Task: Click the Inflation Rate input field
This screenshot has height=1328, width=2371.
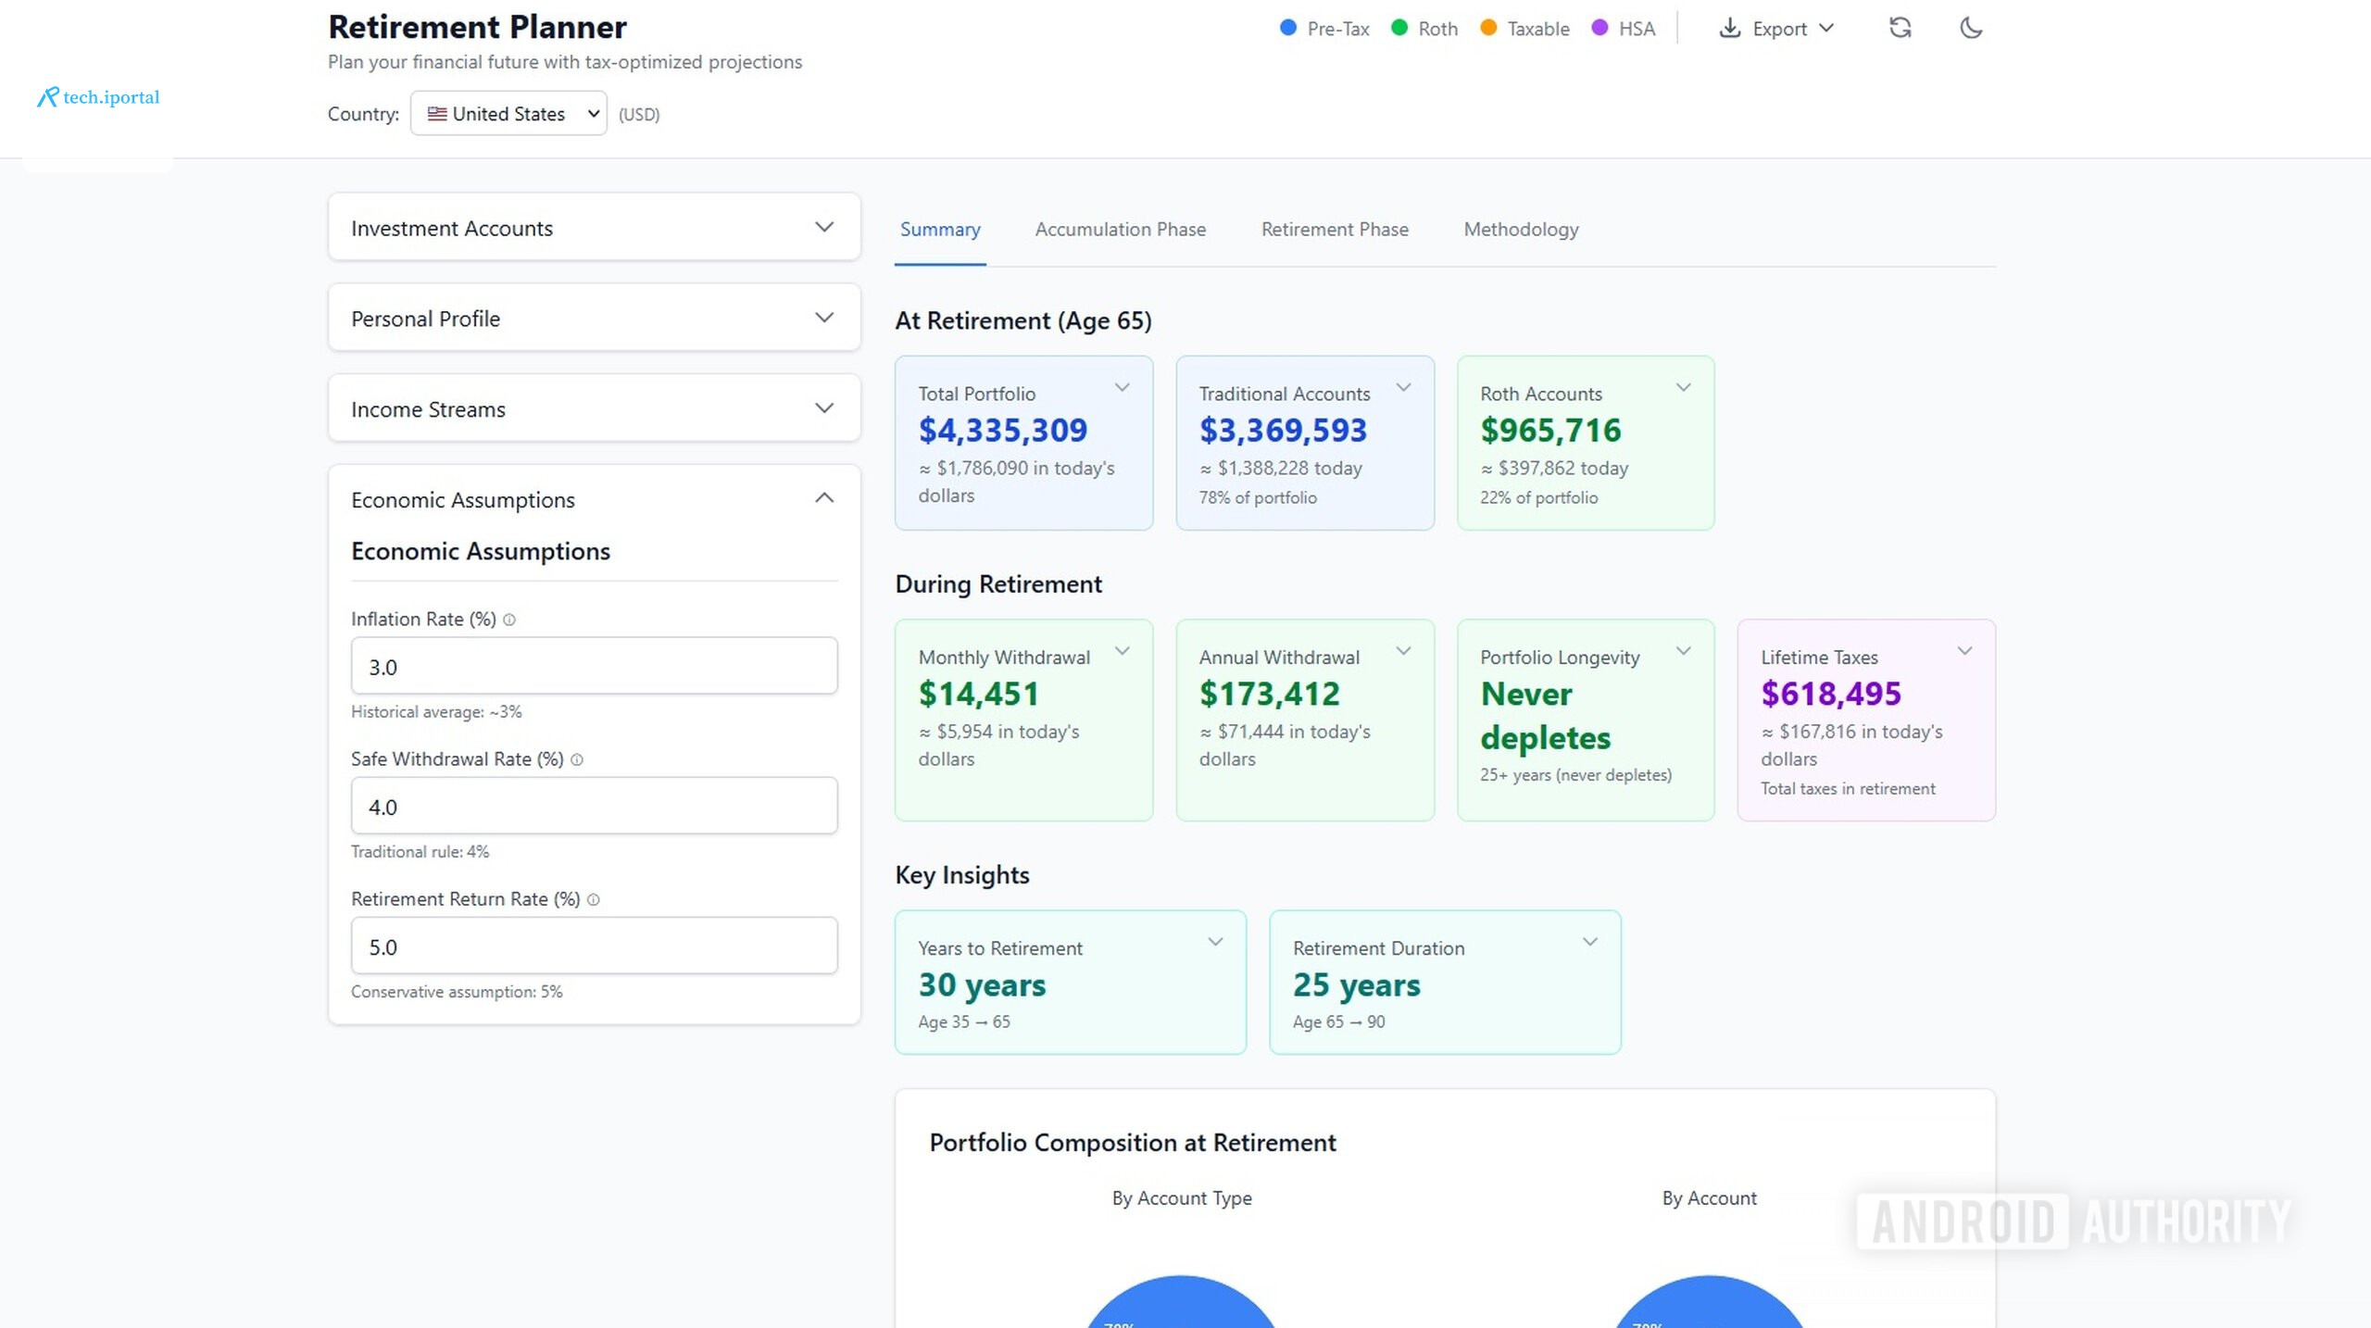Action: (594, 666)
